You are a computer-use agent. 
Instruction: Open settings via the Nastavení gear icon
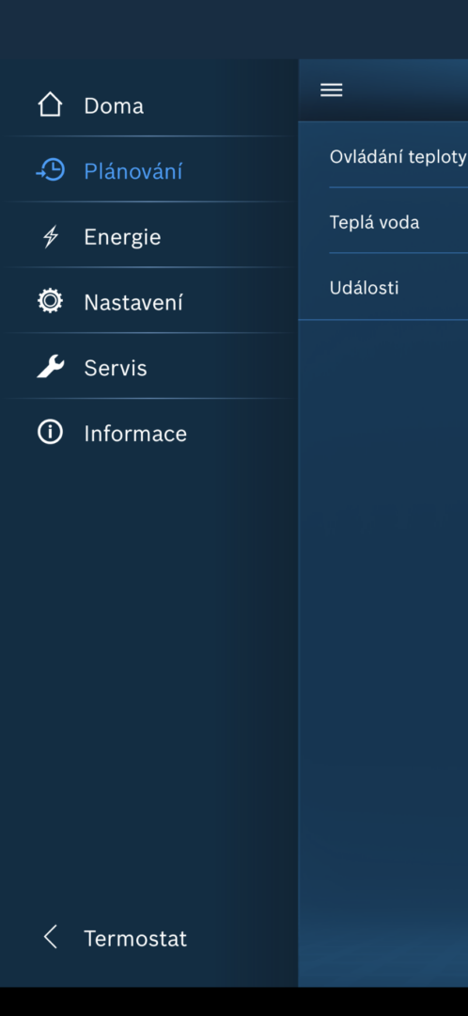(50, 302)
